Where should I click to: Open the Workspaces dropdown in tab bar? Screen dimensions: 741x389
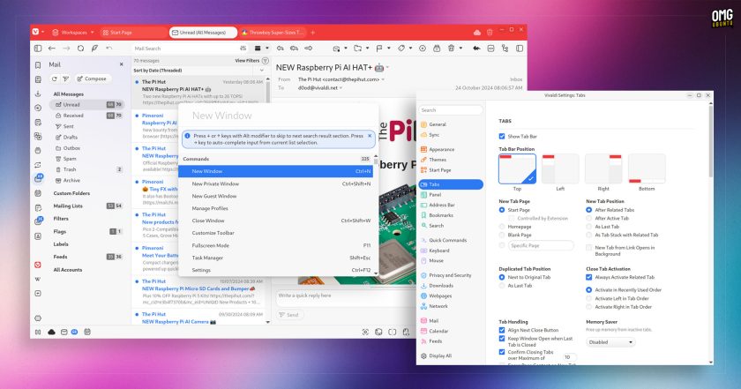click(x=72, y=32)
